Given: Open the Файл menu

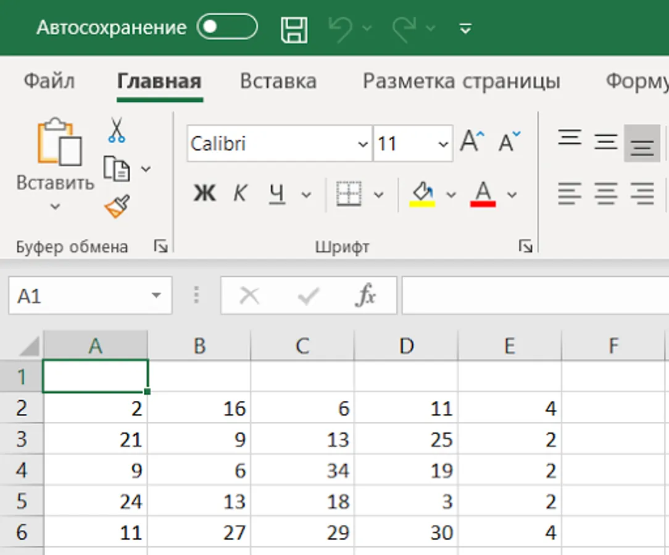Looking at the screenshot, I should pyautogui.click(x=49, y=81).
